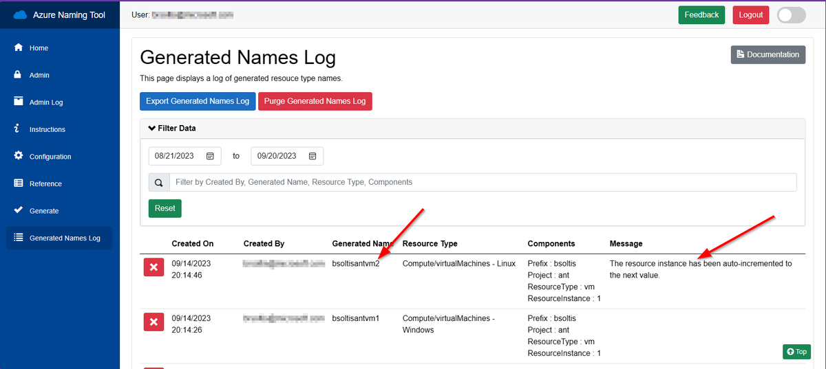Navigate to the Configuration page
The height and width of the screenshot is (369, 826).
click(x=59, y=157)
